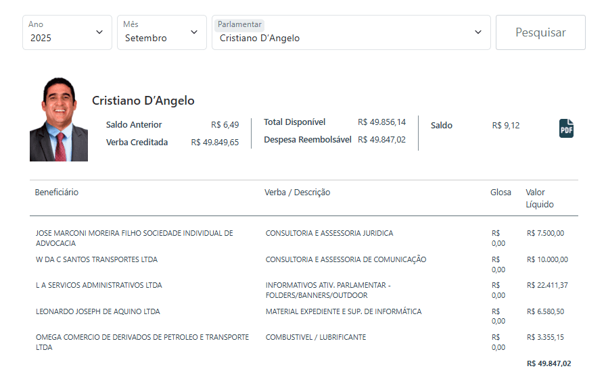Click the Verba Creditada amount R$ 49.849,65
Viewport: 606px width, 381px height.
pyautogui.click(x=214, y=143)
